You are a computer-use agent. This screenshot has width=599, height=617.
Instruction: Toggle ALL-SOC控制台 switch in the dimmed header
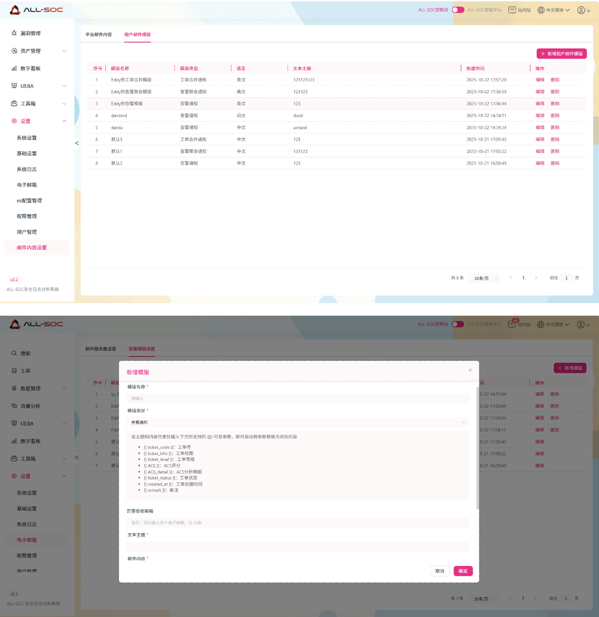[x=457, y=324]
